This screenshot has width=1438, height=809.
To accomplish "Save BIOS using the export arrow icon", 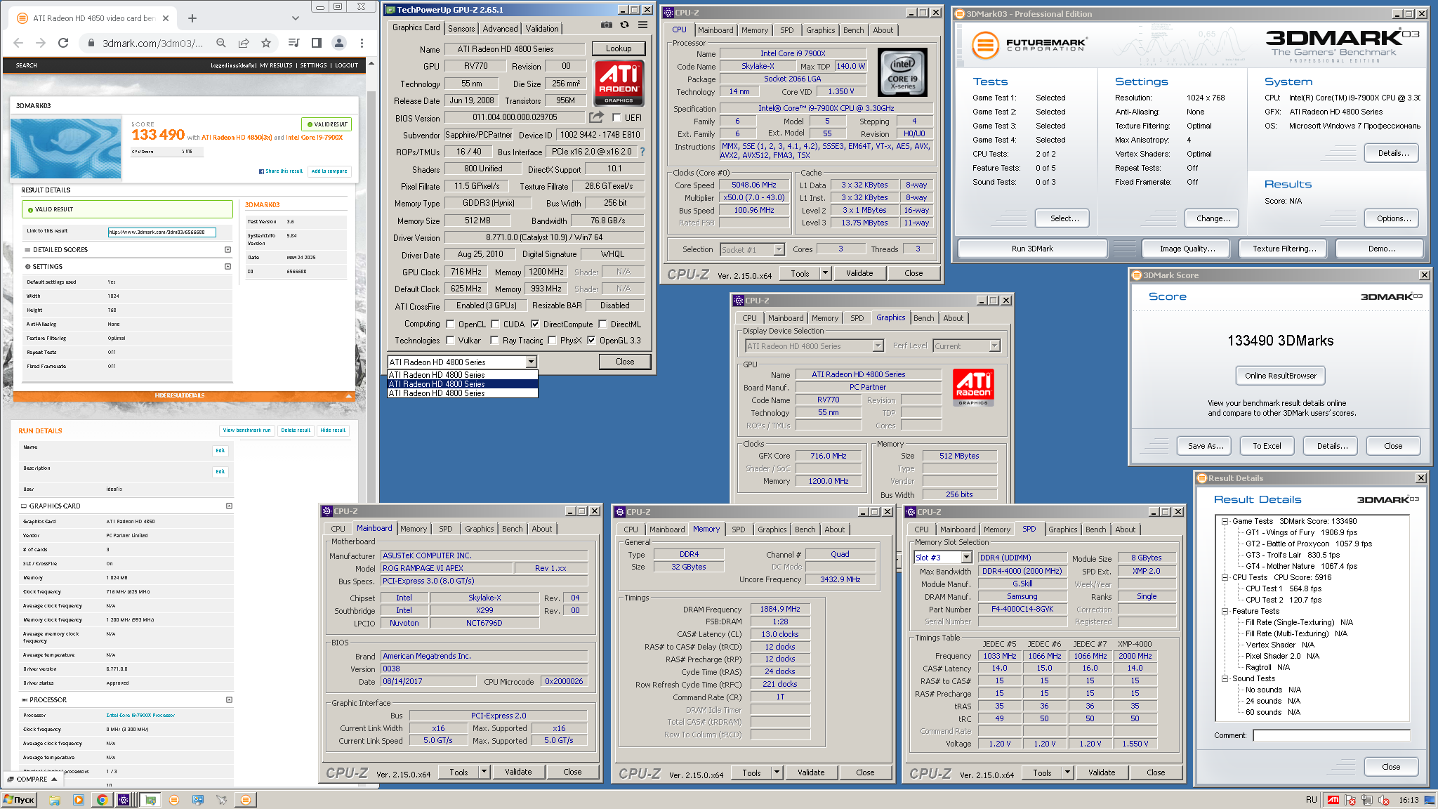I will click(x=596, y=117).
